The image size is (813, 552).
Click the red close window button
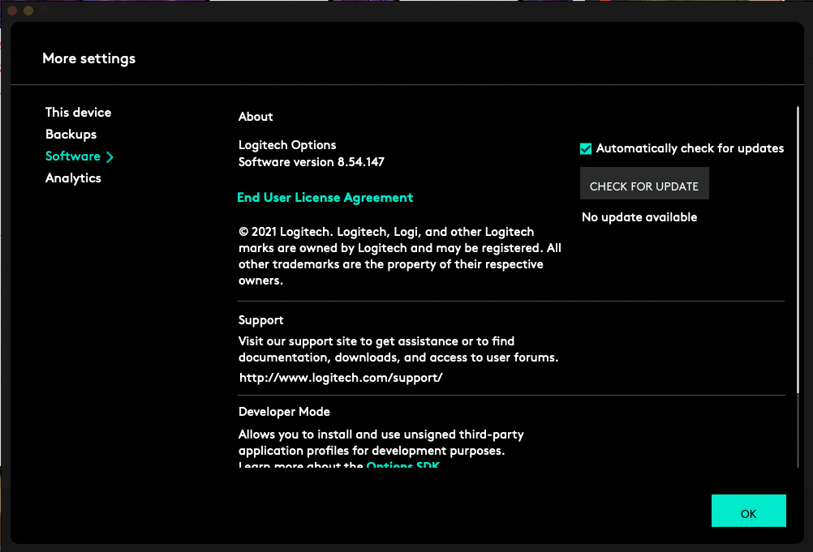point(12,11)
